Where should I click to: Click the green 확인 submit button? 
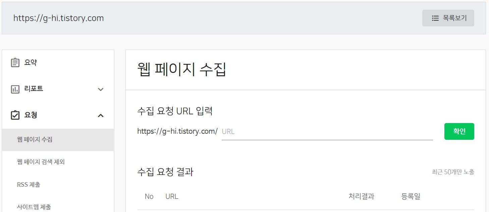point(459,131)
